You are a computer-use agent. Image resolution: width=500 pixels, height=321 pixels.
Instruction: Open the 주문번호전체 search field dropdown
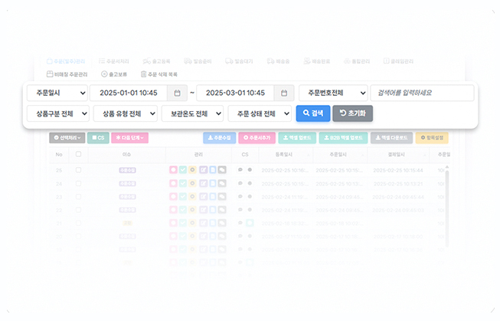tap(333, 93)
